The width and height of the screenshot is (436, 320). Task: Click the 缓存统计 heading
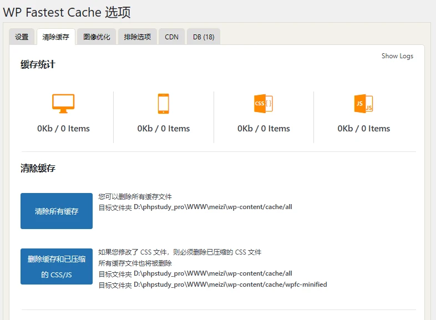38,64
